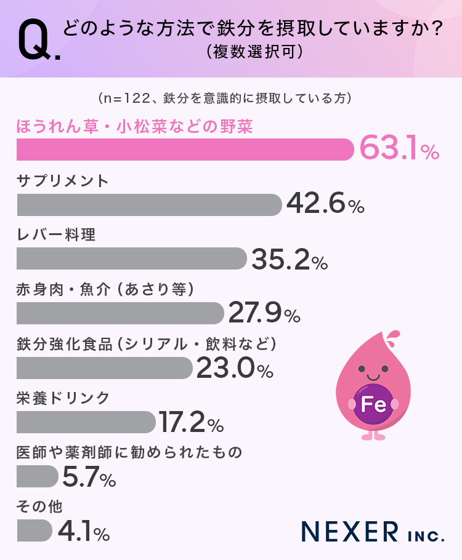Click the survey question title text
The height and width of the screenshot is (560, 462).
[253, 30]
